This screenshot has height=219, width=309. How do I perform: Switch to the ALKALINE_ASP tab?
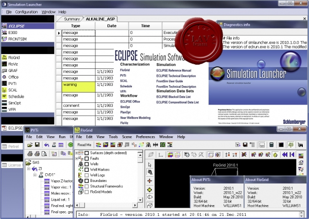click(x=100, y=19)
